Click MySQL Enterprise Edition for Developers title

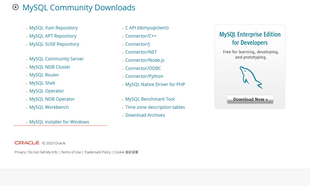[250, 39]
